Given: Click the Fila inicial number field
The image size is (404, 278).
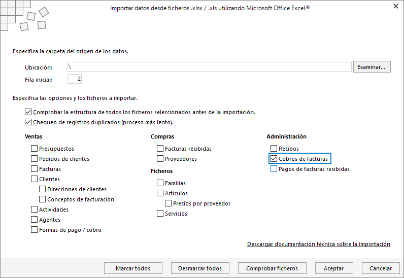Looking at the screenshot, I should tap(75, 79).
